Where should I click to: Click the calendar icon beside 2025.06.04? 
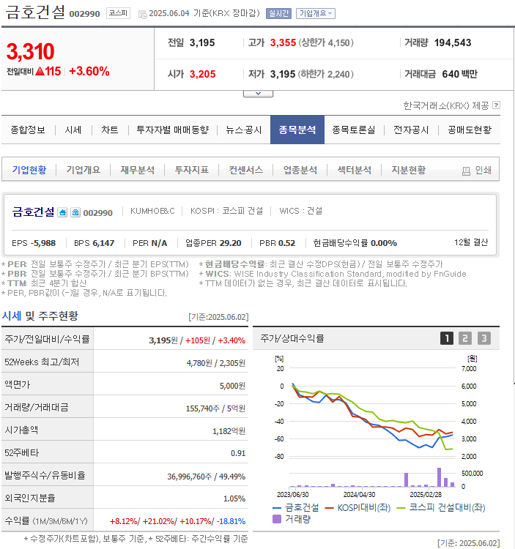click(x=143, y=15)
